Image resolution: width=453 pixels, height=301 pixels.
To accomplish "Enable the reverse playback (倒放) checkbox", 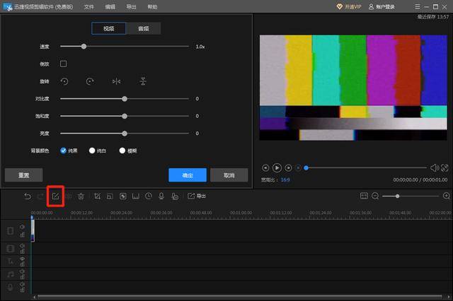I will point(63,64).
